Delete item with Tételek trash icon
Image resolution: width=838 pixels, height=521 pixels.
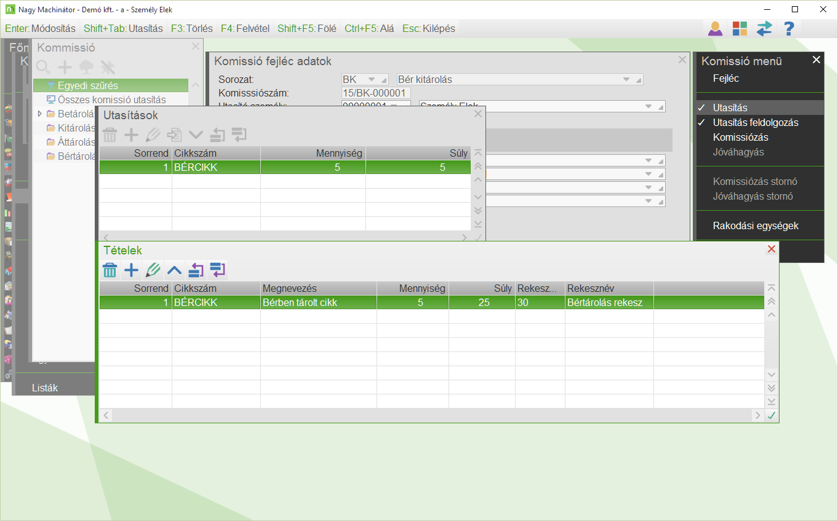click(x=110, y=270)
